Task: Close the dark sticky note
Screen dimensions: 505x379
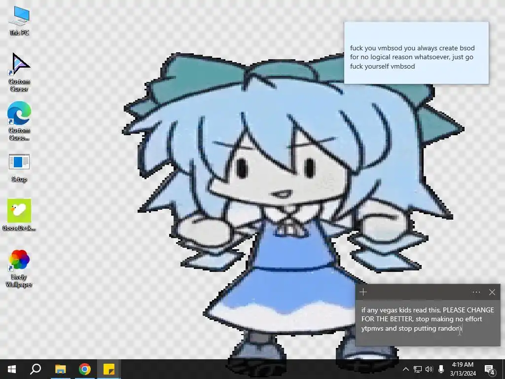Action: point(492,292)
